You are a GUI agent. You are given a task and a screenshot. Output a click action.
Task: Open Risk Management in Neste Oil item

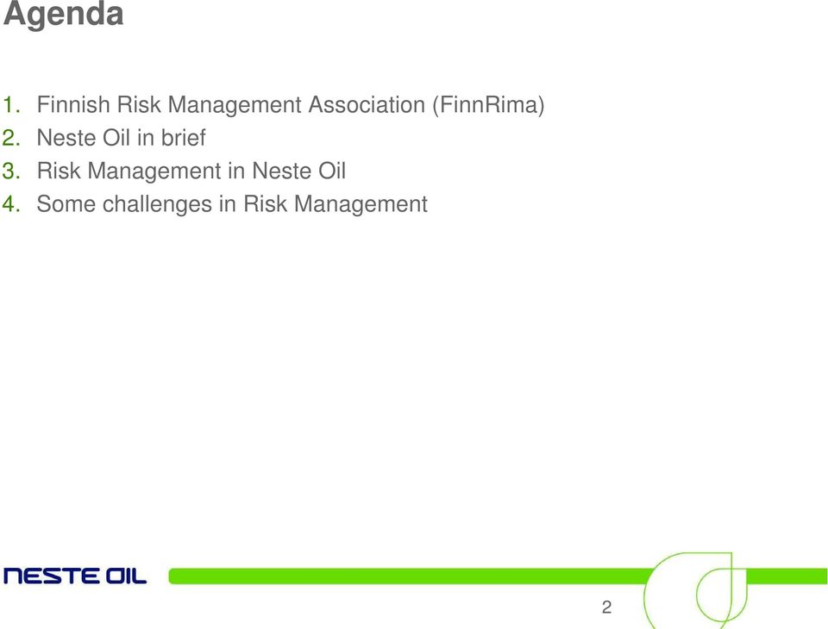[x=191, y=171]
